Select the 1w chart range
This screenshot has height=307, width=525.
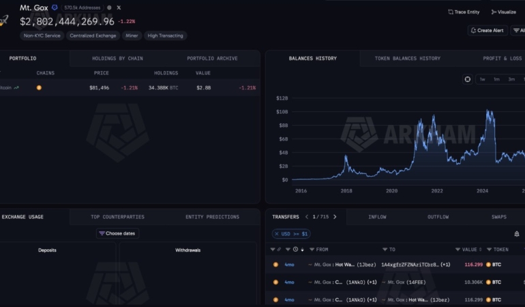(482, 79)
